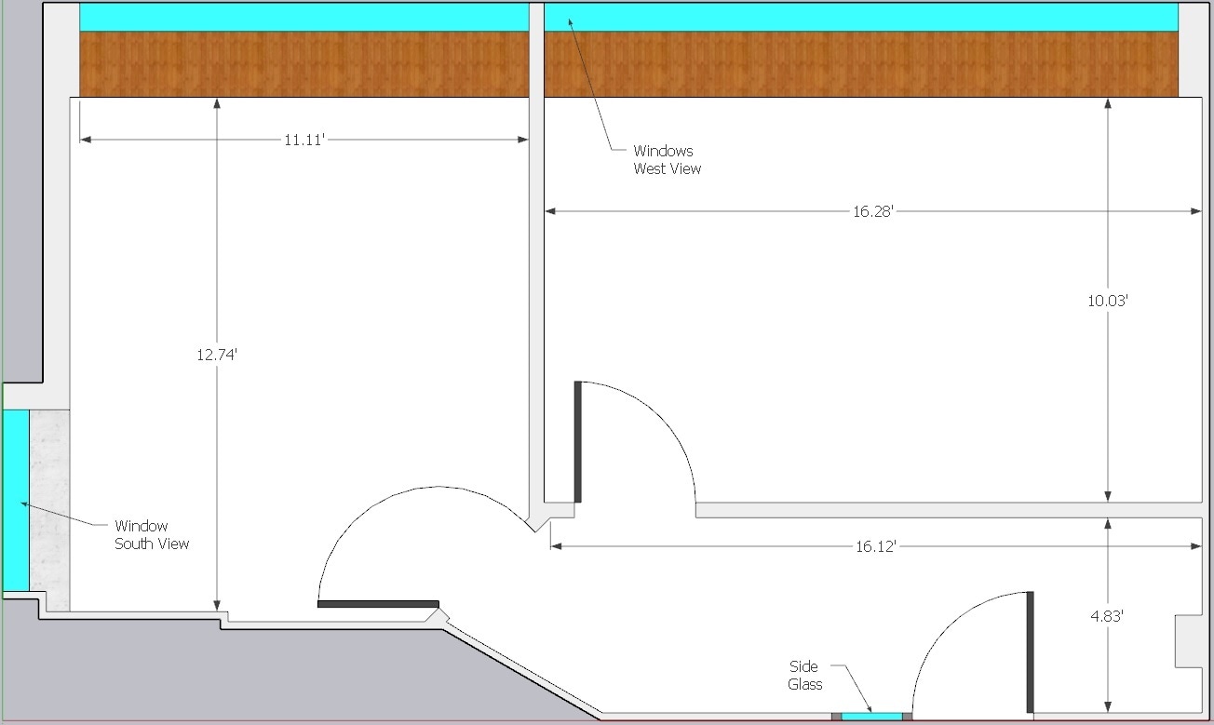
Task: Click the 16.28' dimension label
Action: click(873, 211)
